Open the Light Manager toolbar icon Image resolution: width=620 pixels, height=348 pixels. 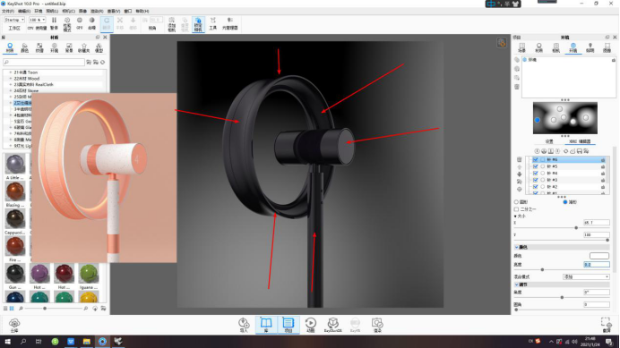229,21
